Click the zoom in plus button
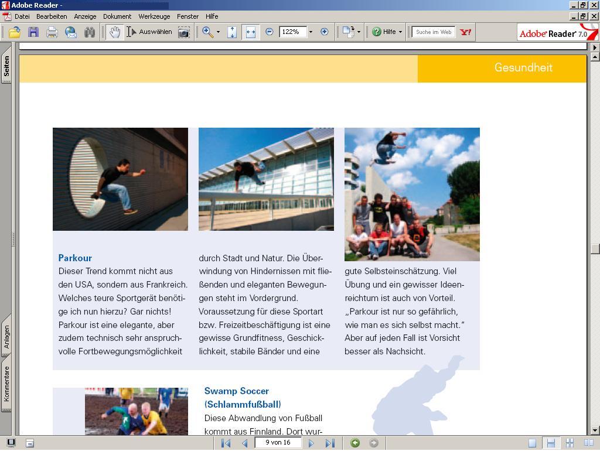 (x=324, y=32)
